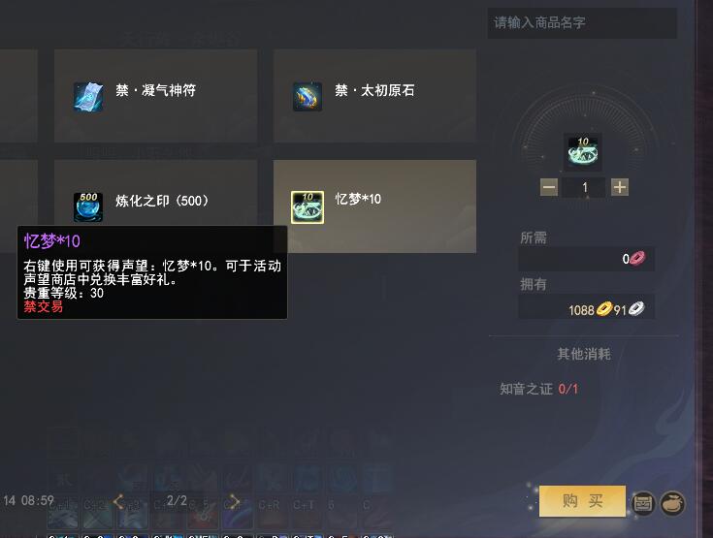This screenshot has height=538, width=713.
Task: Click the 凝气神符 talisman item icon
Action: (88, 96)
